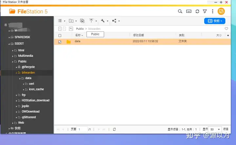Collapse the data subfolder tree arrow
The width and height of the screenshot is (236, 145).
coord(20,79)
